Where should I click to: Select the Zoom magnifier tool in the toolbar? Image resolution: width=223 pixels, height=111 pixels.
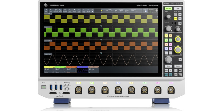[x=60, y=10]
